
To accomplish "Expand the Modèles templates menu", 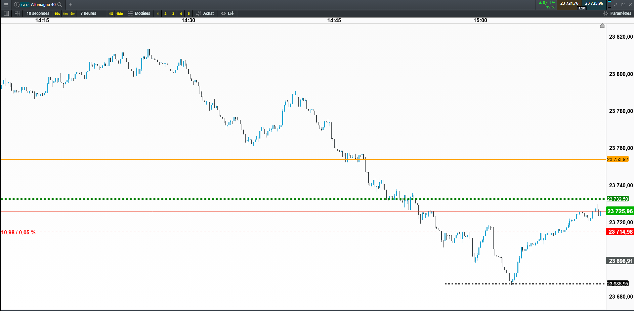I will (x=139, y=13).
